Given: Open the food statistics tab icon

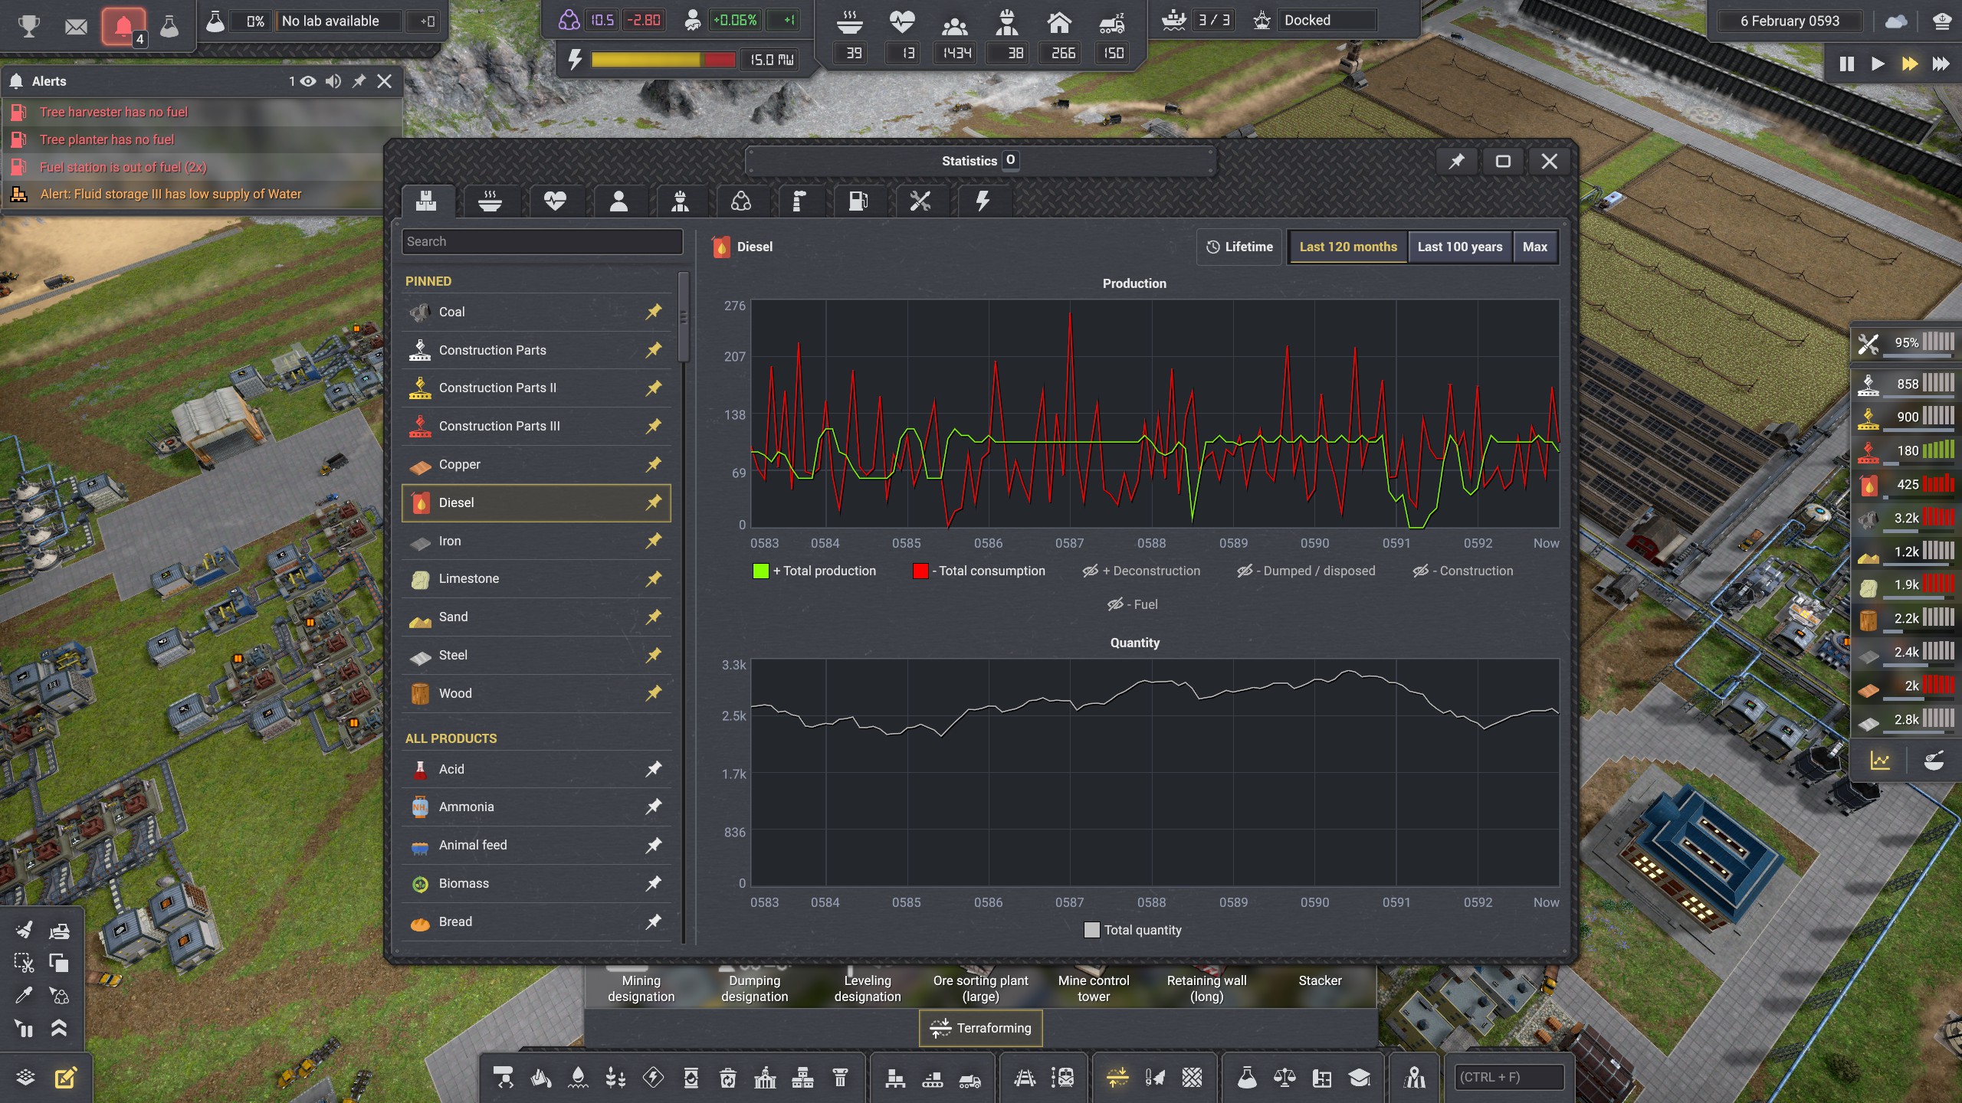Looking at the screenshot, I should (490, 201).
